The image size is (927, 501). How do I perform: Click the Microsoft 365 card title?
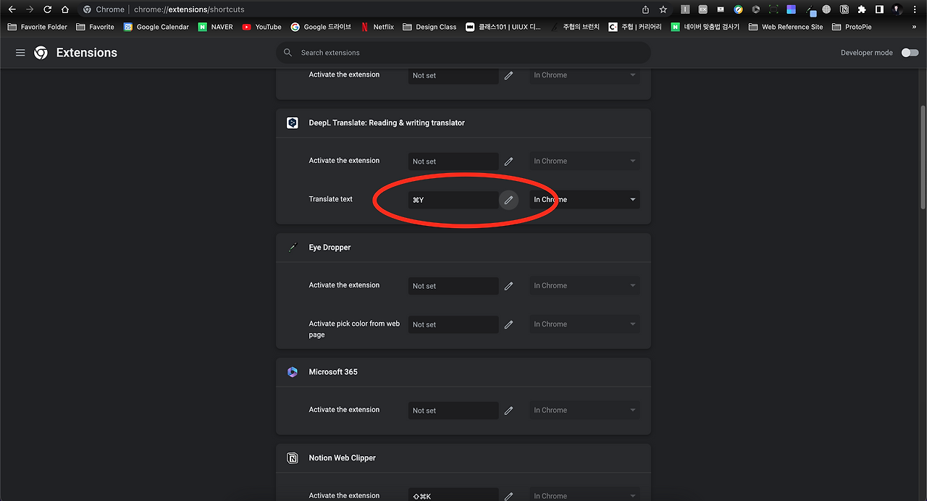[333, 372]
